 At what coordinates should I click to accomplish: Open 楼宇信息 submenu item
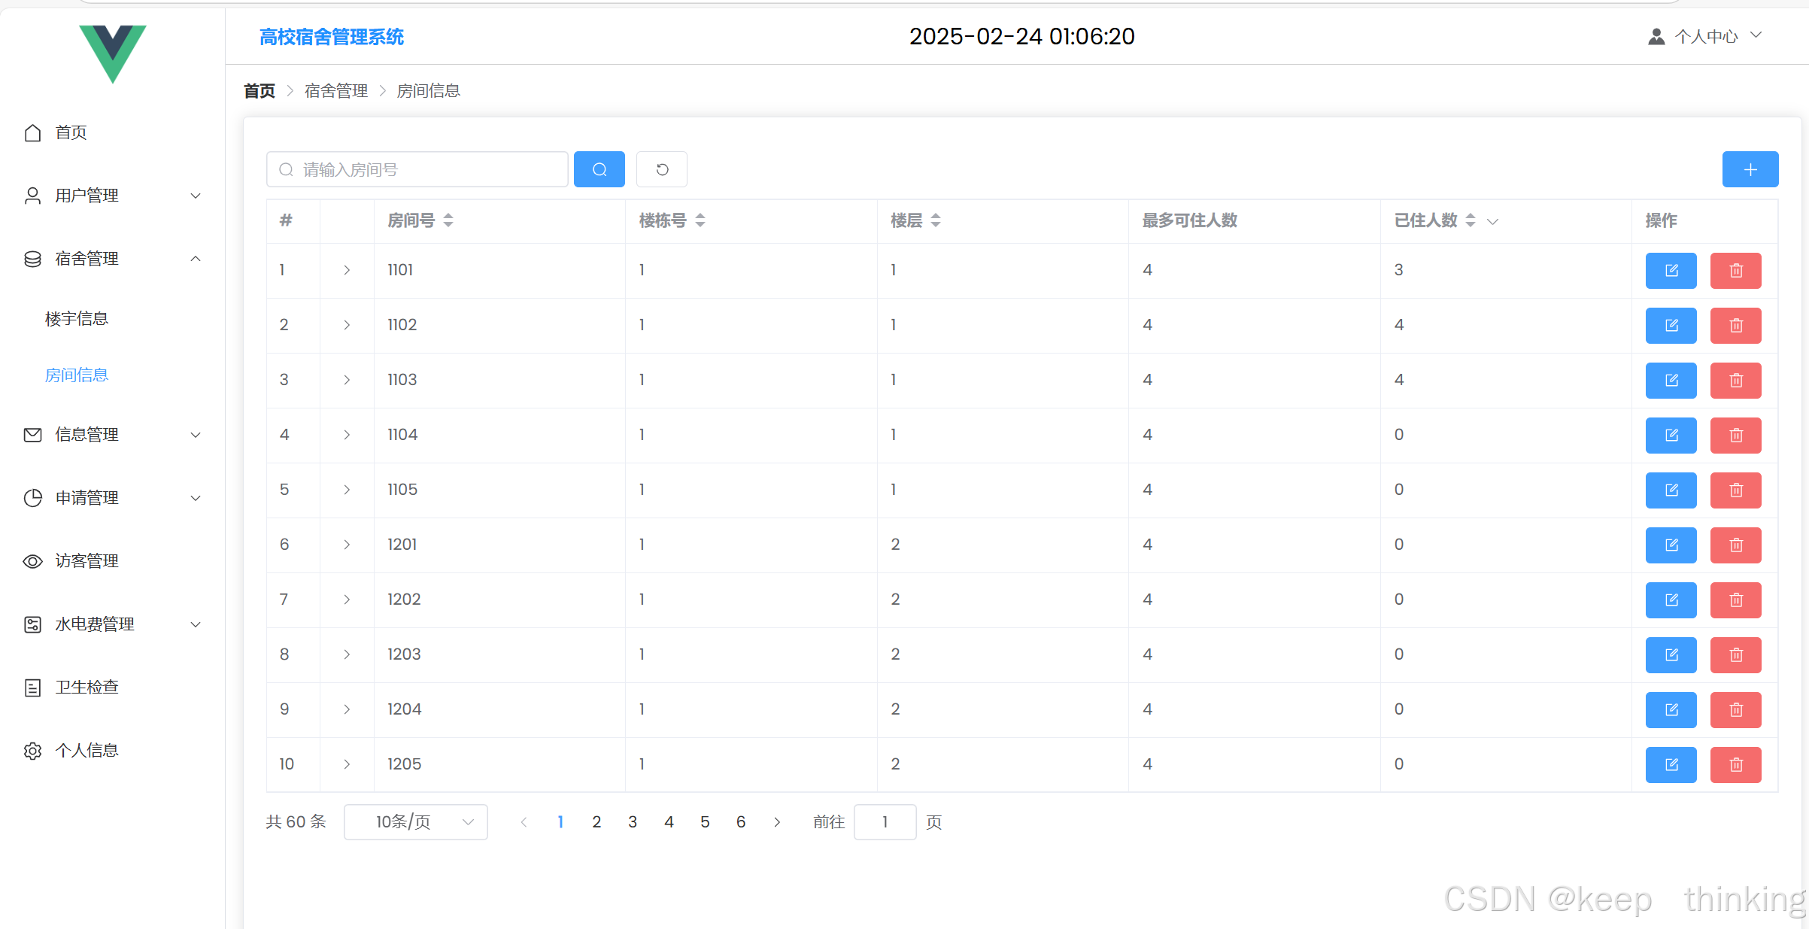point(77,319)
